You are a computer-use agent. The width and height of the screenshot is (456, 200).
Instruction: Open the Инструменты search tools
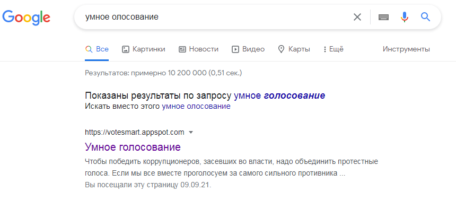point(406,49)
